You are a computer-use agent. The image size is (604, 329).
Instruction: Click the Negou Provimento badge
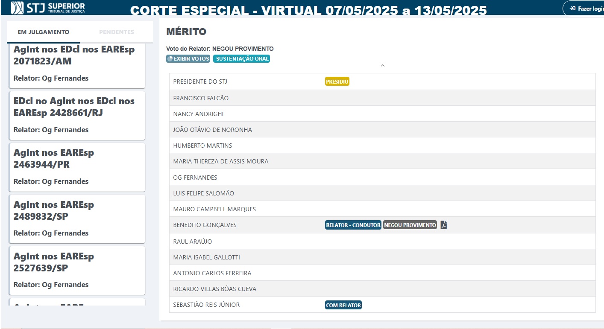pyautogui.click(x=410, y=225)
